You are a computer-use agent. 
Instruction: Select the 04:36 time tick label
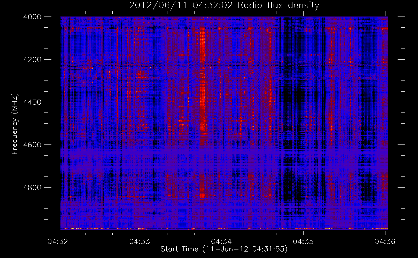point(385,241)
